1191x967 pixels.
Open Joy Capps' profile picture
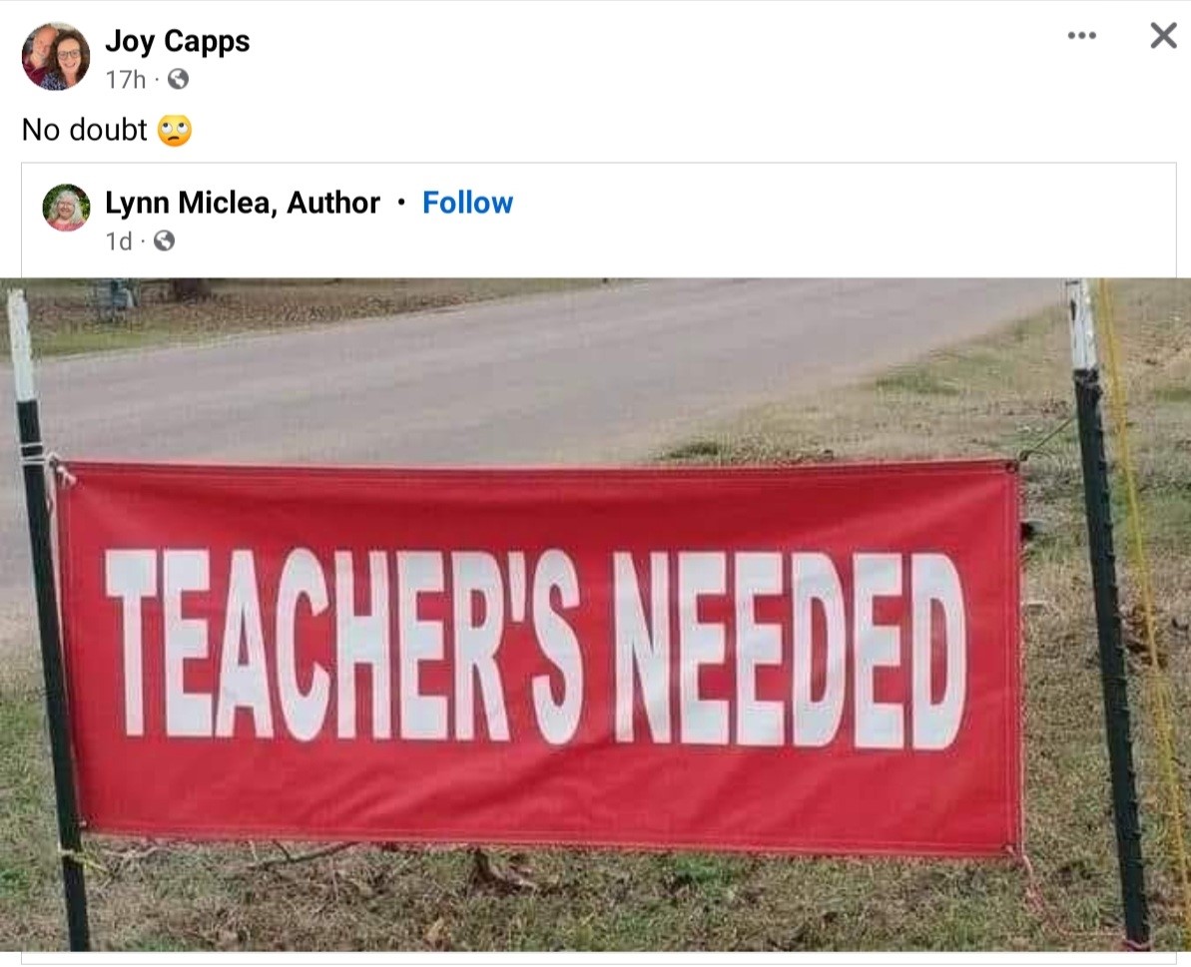click(56, 56)
